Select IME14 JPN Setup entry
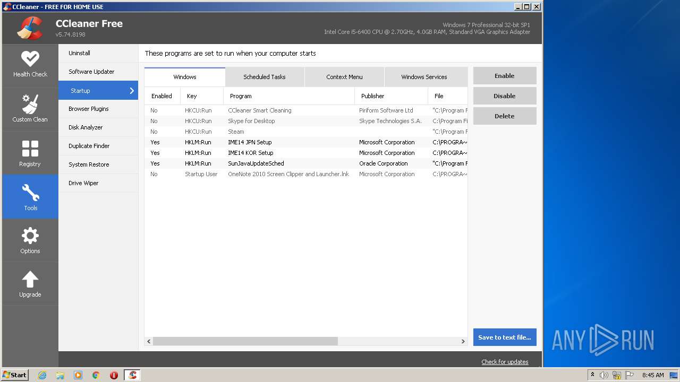The image size is (680, 382). (306, 142)
